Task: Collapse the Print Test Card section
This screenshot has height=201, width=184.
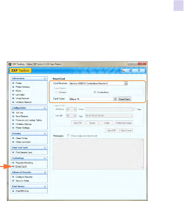Action: click(x=45, y=148)
